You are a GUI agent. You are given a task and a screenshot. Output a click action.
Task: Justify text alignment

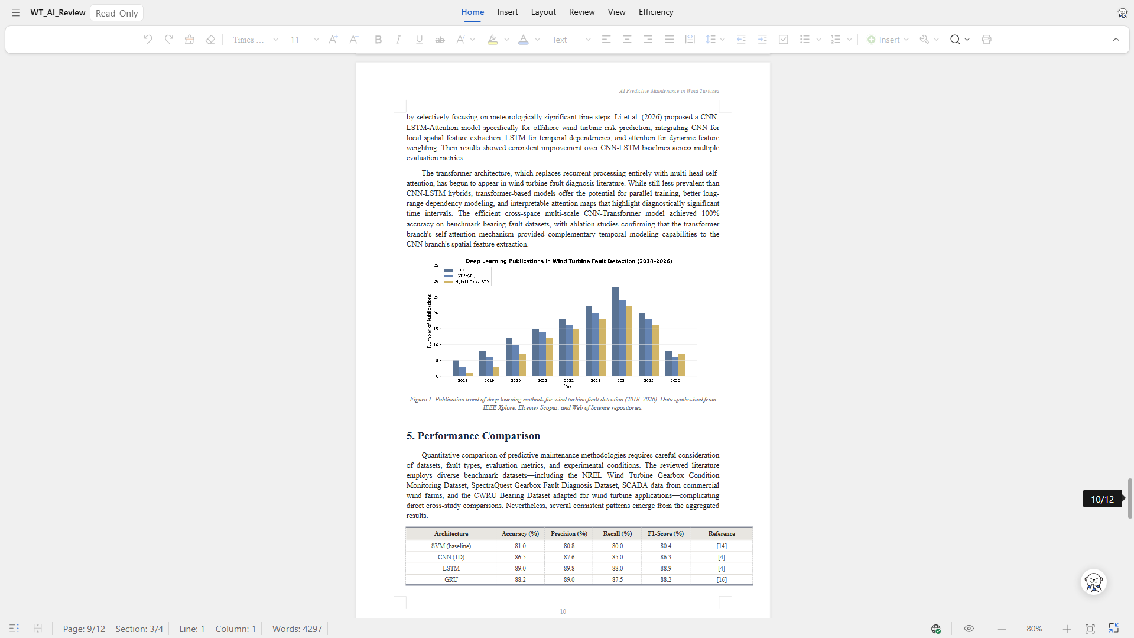pyautogui.click(x=669, y=40)
